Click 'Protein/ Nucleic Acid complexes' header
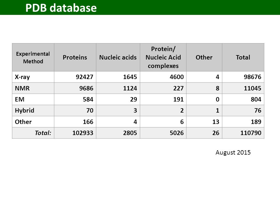 coord(163,57)
